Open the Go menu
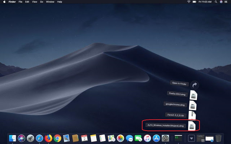This screenshot has width=231, height=144. [x=42, y=2]
